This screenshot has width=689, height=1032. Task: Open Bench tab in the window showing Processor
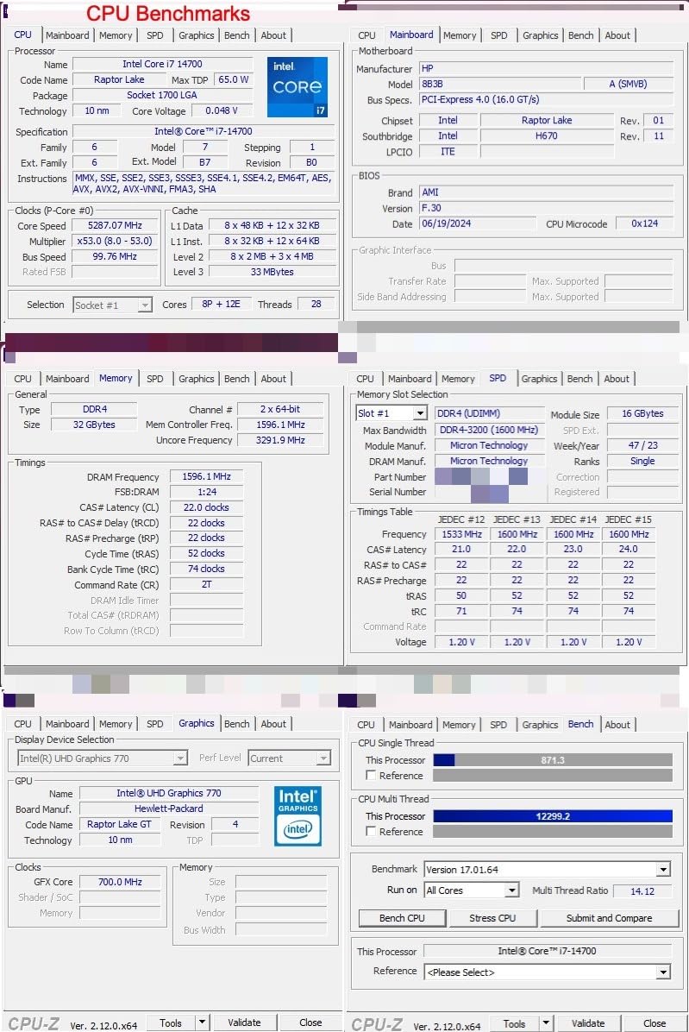[236, 35]
